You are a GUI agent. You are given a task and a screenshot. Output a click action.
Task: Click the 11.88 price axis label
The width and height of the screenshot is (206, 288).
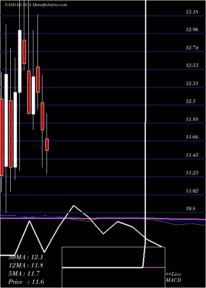(x=192, y=119)
